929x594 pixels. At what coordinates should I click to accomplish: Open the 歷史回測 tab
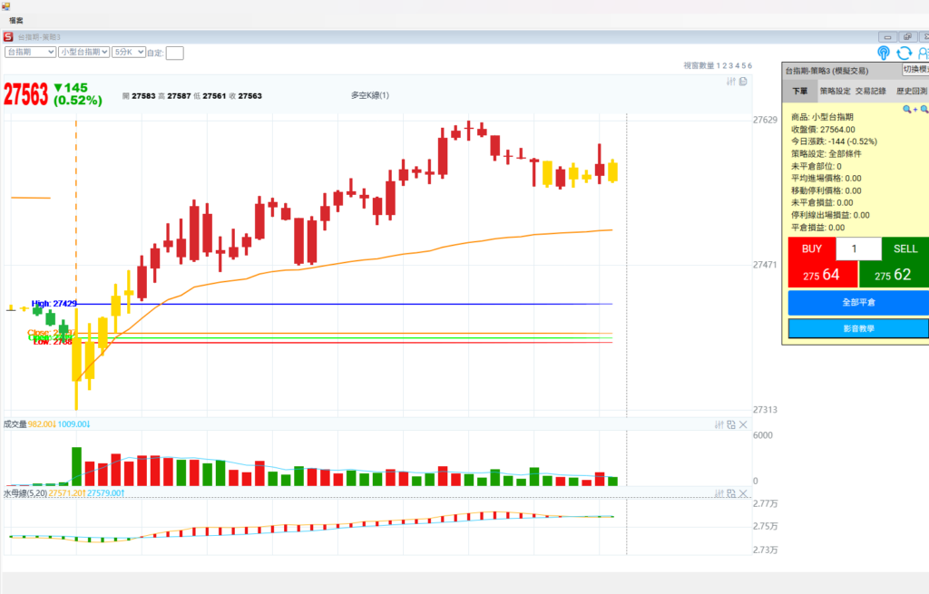[x=911, y=91]
